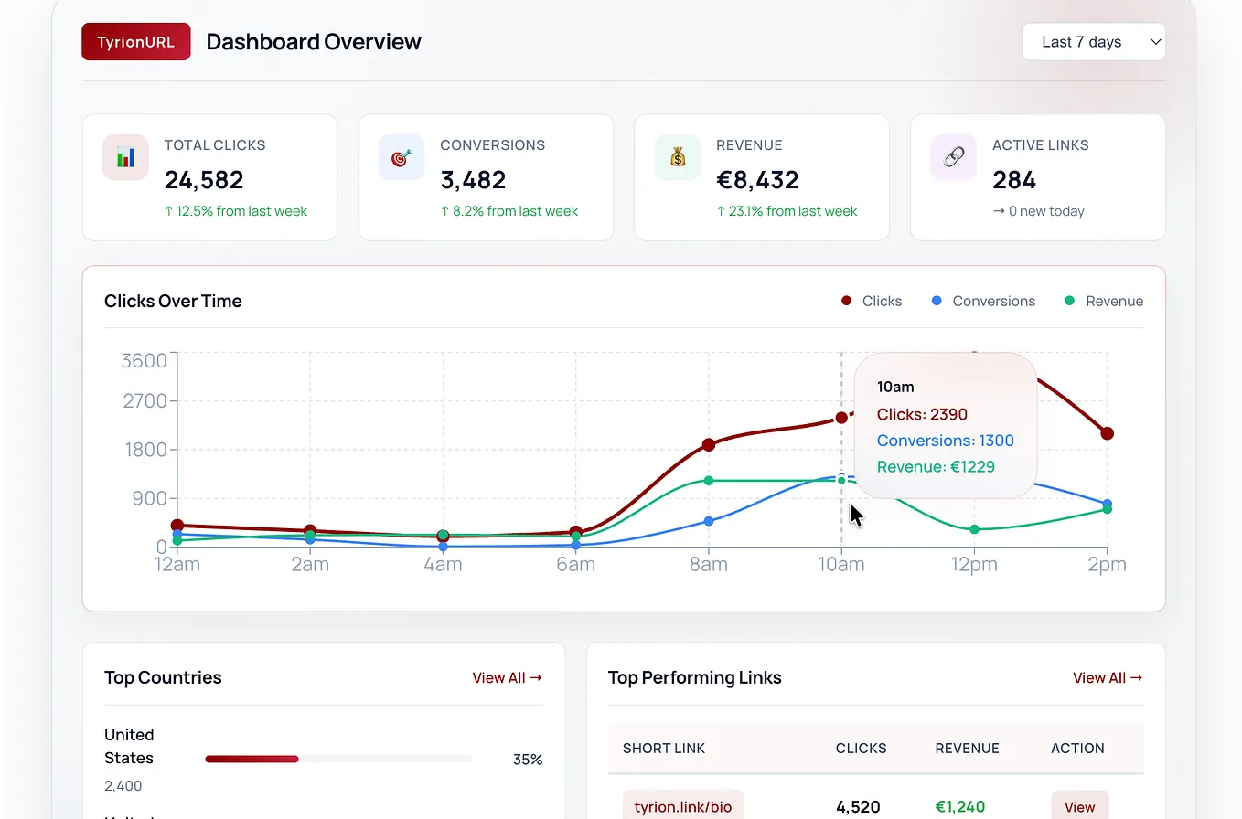
Task: Click the Conversions target icon
Action: pyautogui.click(x=402, y=157)
